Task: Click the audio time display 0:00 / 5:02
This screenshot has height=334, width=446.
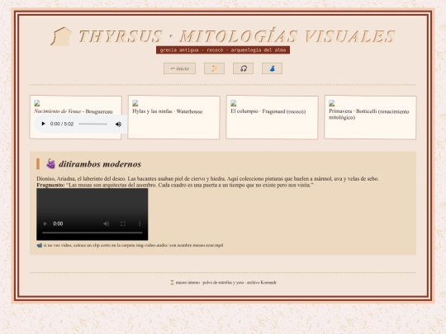Action: point(62,124)
